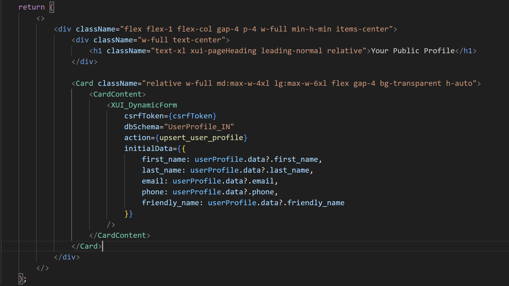Click the {csrfToken} value expression
Image resolution: width=509 pixels, height=286 pixels.
192,116
